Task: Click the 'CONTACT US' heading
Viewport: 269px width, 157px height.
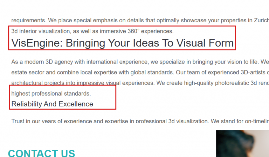Action: pyautogui.click(x=42, y=153)
